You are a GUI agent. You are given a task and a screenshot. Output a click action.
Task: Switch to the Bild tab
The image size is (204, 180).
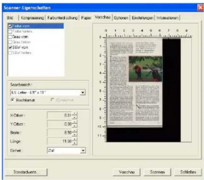coord(10,18)
